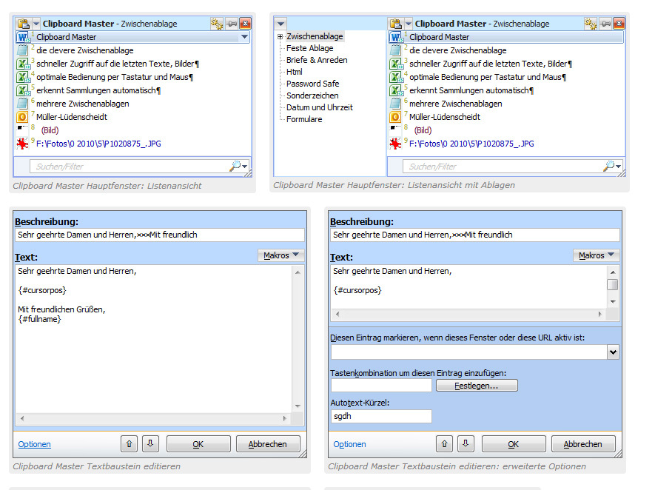655x490 pixels.
Task: Click OK in right editor dialog
Action: tap(514, 444)
